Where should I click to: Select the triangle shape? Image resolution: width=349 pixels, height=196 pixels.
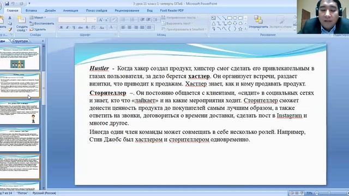pos(213,23)
